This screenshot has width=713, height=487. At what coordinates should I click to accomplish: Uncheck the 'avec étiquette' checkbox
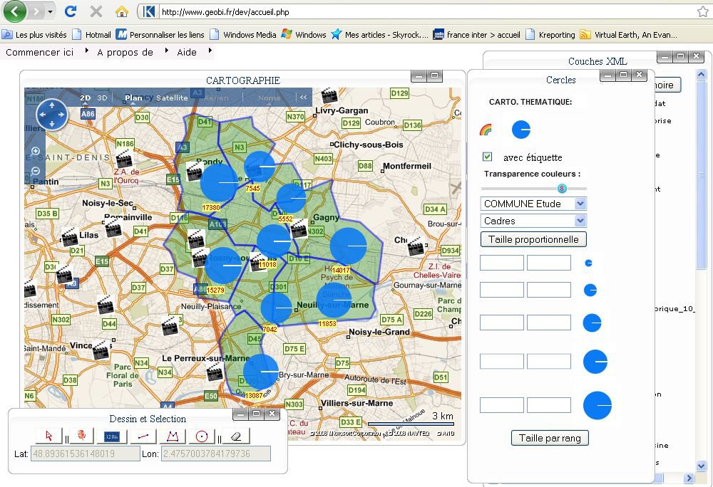(488, 157)
